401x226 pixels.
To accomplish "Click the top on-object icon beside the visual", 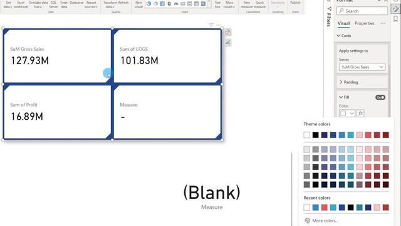I will click(228, 32).
